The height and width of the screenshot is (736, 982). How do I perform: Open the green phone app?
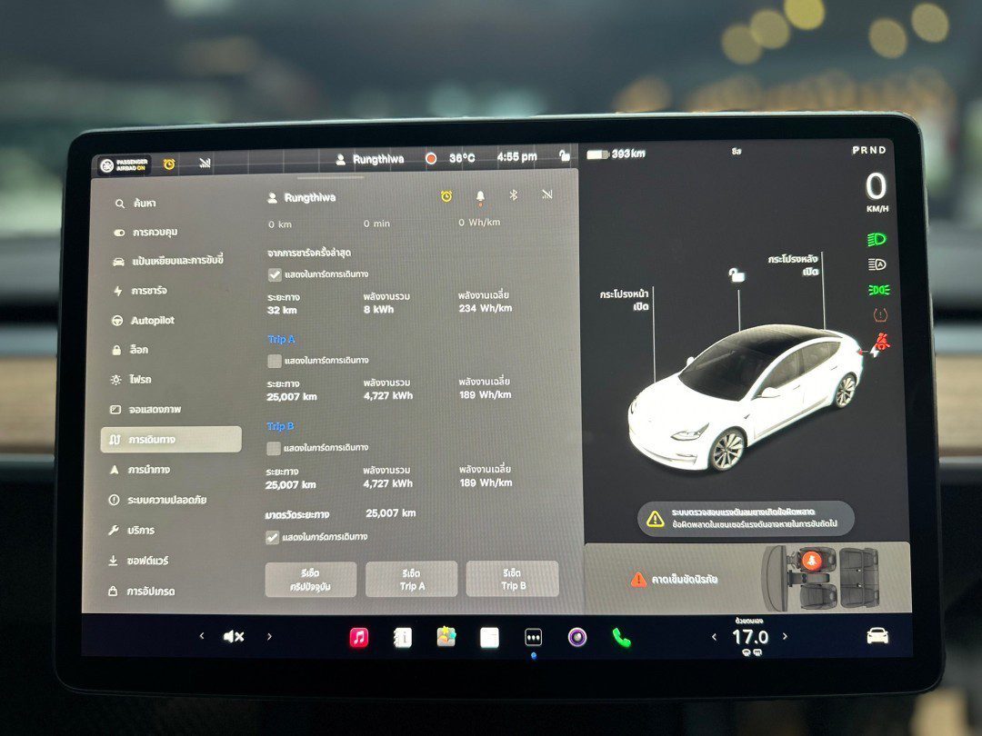click(621, 638)
